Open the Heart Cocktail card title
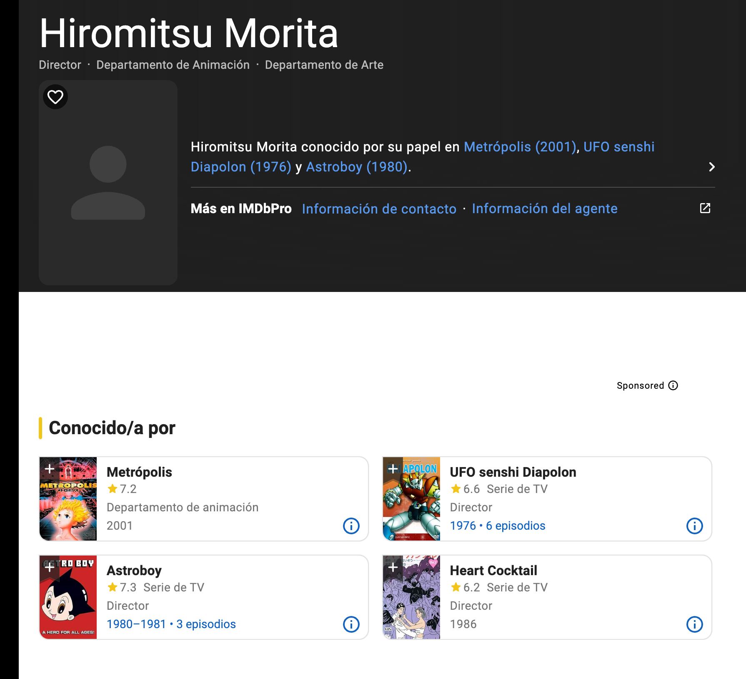The height and width of the screenshot is (679, 746). click(x=493, y=571)
